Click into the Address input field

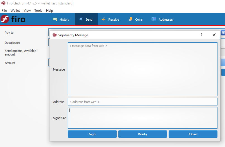click(x=142, y=102)
